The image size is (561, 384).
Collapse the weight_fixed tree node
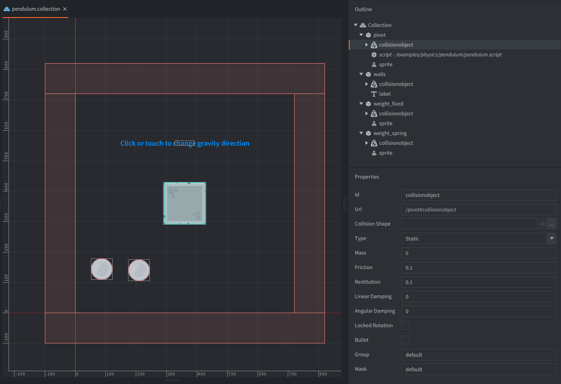[361, 104]
